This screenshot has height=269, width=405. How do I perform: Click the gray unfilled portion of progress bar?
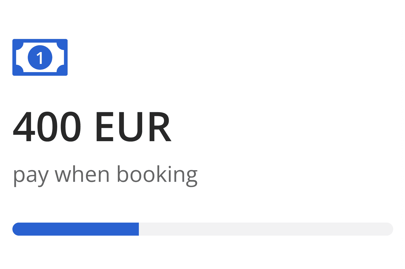(x=266, y=229)
